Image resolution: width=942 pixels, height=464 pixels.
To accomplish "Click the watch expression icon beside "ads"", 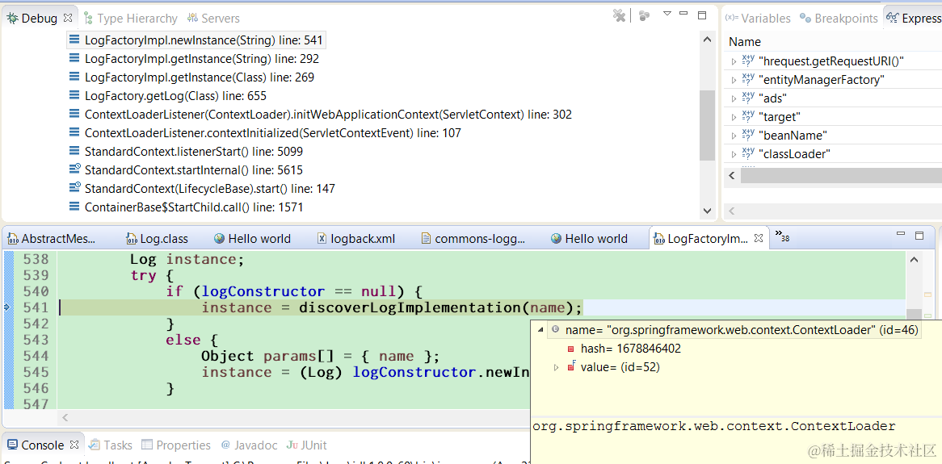I will click(x=748, y=98).
